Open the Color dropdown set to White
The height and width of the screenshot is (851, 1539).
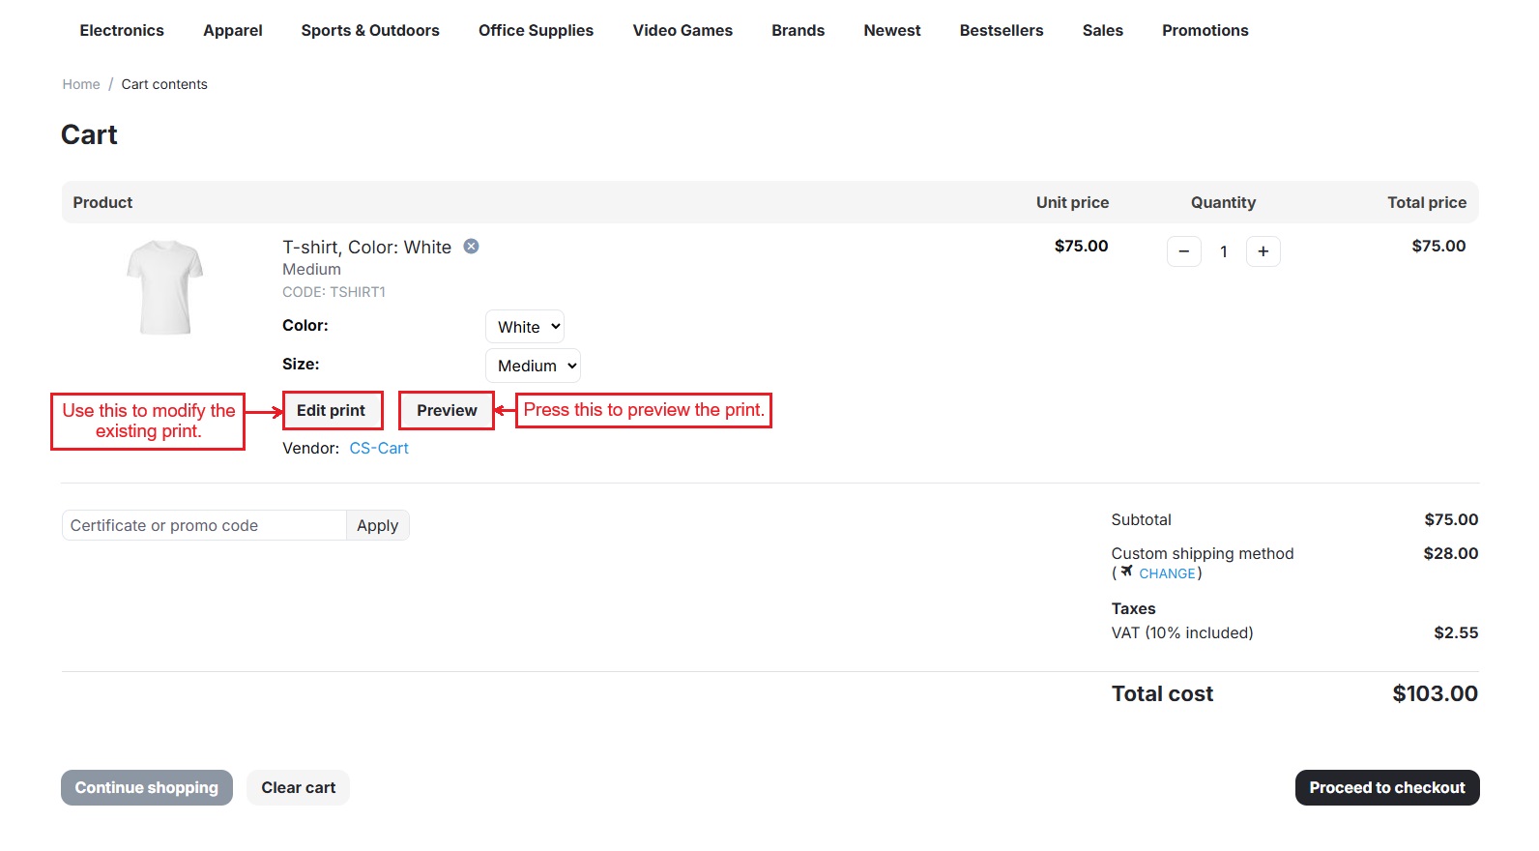coord(525,327)
